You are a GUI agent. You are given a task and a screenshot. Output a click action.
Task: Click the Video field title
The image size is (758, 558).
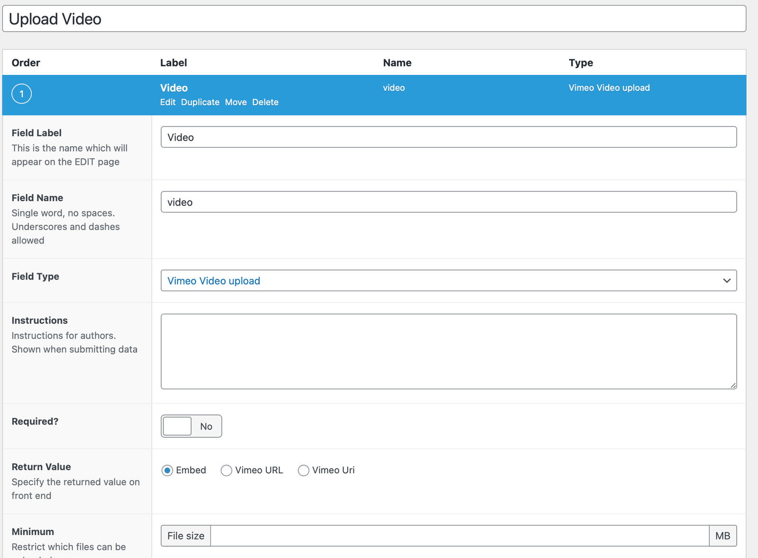click(x=174, y=88)
